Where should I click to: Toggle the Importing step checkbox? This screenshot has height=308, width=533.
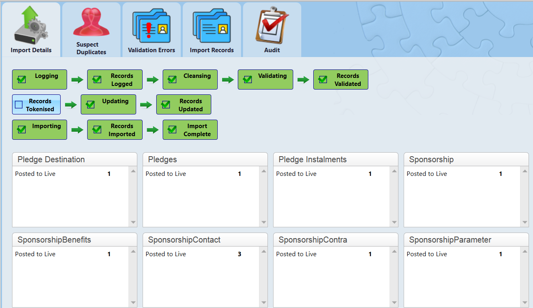[x=22, y=129]
